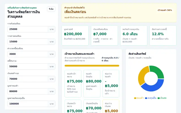181x113 pixels.
Task: Click the สัดส่วนสินทรัพย์ chart heading
Action: click(x=137, y=54)
